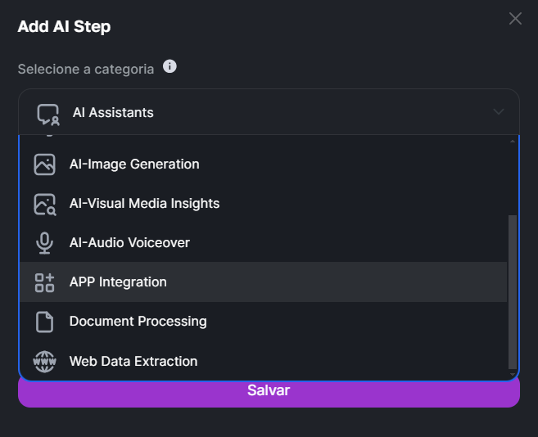Image resolution: width=538 pixels, height=437 pixels.
Task: Click the purple Salvar button
Action: point(269,391)
